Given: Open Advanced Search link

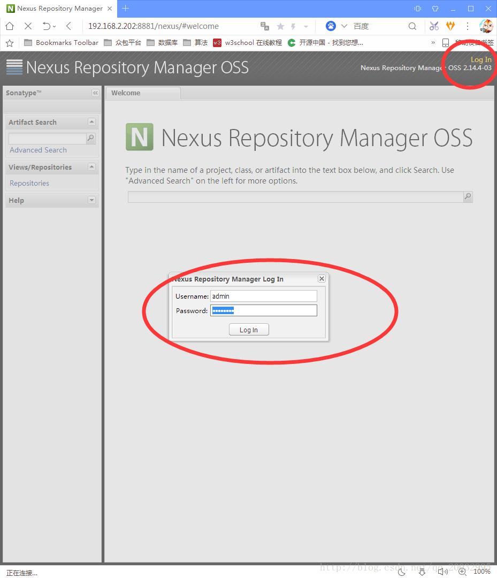Looking at the screenshot, I should [38, 150].
